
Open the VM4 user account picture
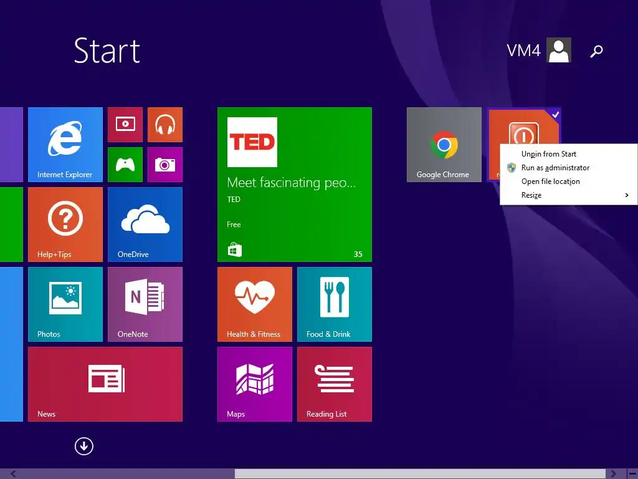coord(559,50)
